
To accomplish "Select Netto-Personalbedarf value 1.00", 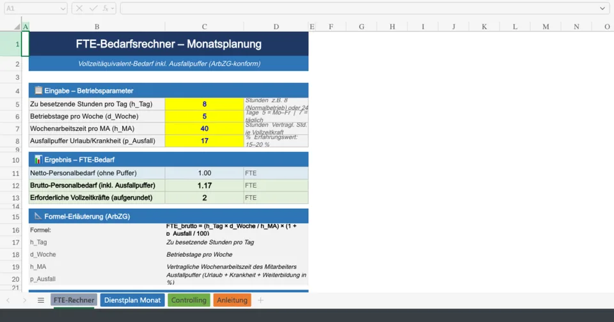I will [205, 173].
